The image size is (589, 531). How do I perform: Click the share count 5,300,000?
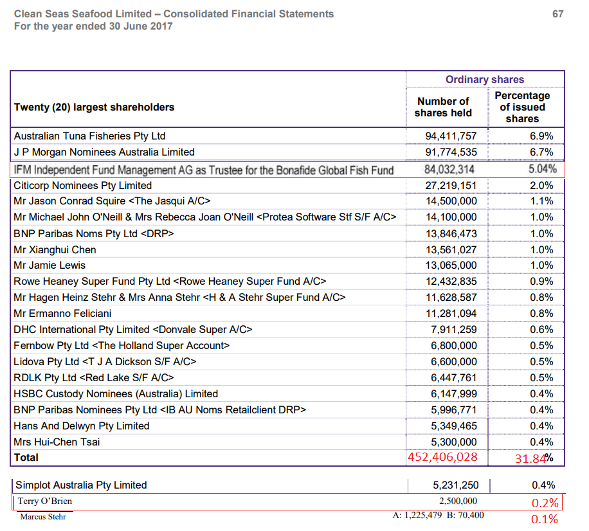(453, 442)
